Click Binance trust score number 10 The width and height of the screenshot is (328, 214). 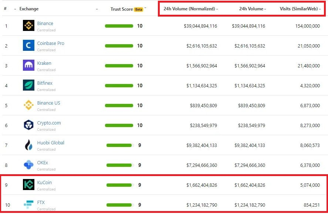140,26
